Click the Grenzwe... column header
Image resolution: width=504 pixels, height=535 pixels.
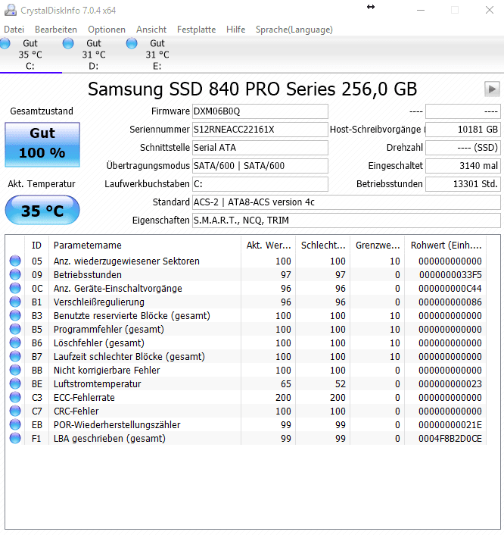pos(377,246)
